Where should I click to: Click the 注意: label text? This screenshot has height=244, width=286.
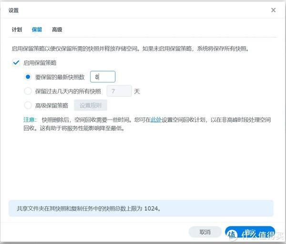click(x=30, y=120)
